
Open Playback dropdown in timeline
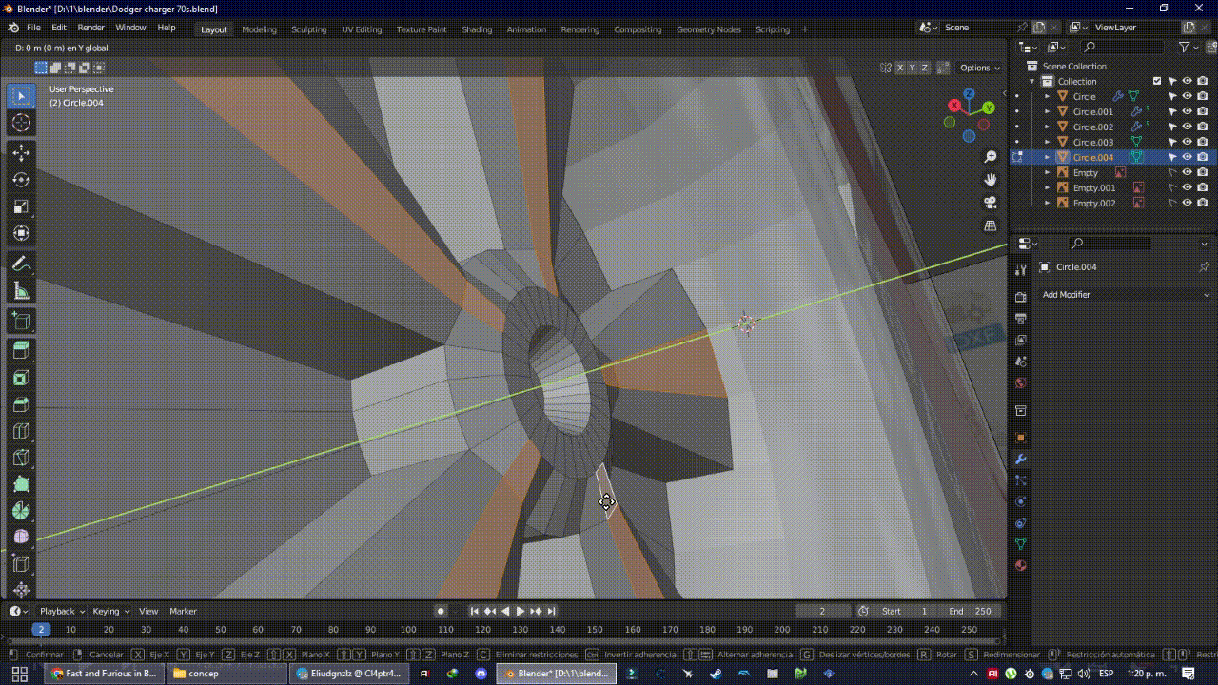[x=62, y=611]
